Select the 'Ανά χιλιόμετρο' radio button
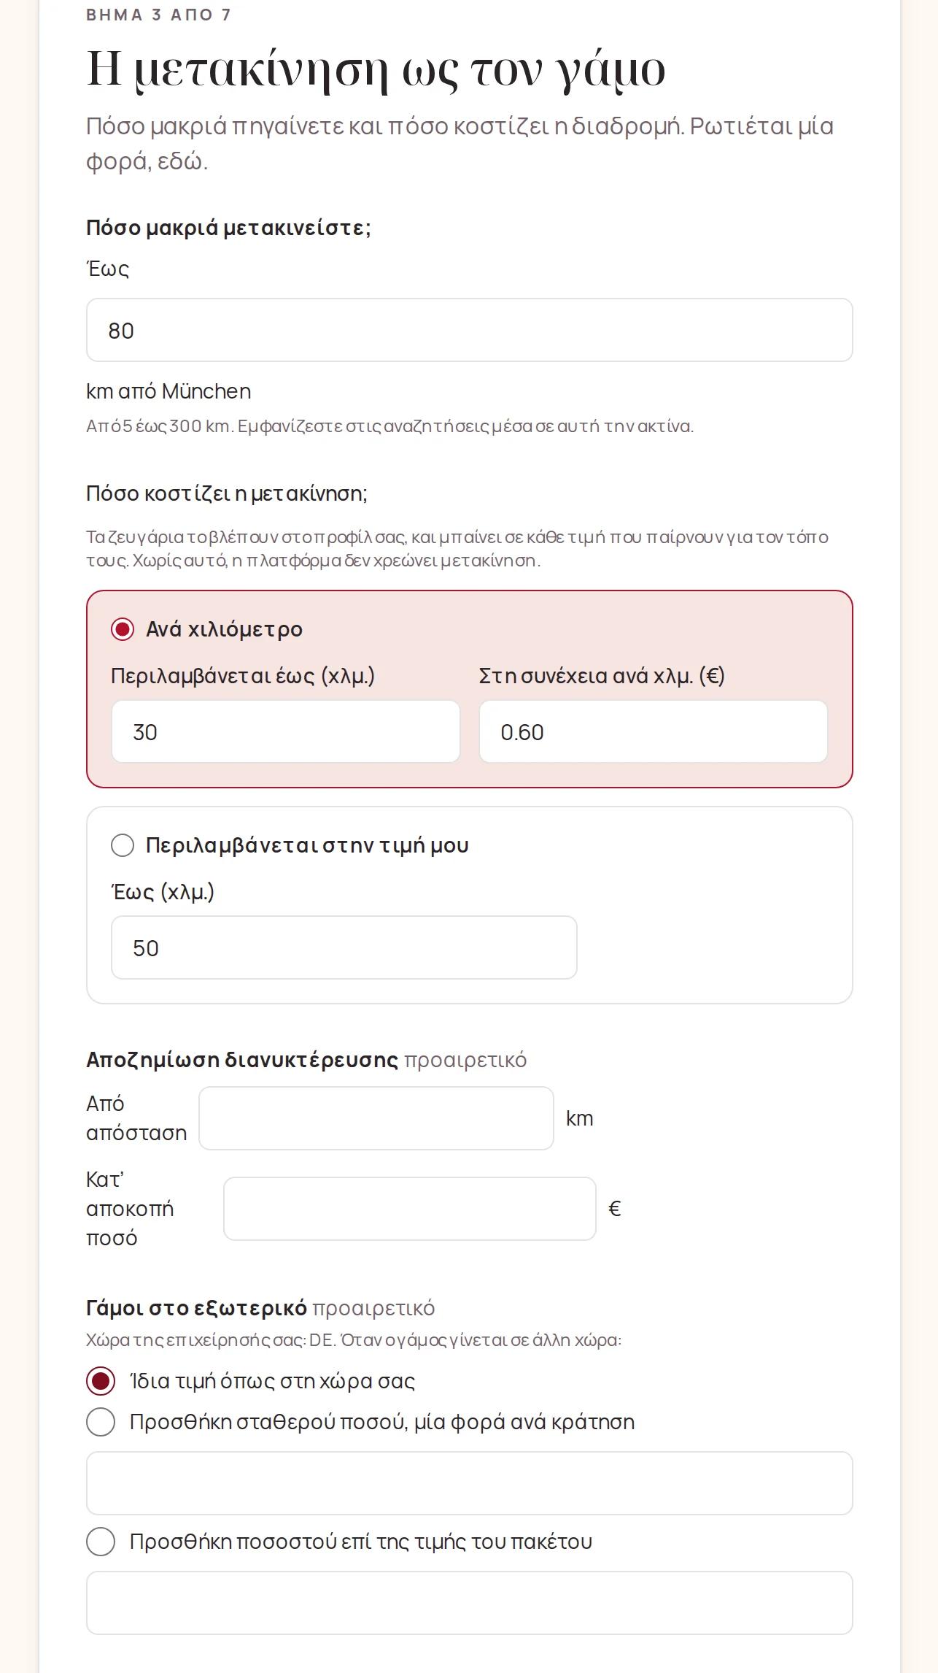Screen dimensions: 938x1673 123,629
